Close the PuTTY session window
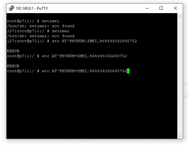Viewport: 188px width, 159px height. [x=175, y=8]
